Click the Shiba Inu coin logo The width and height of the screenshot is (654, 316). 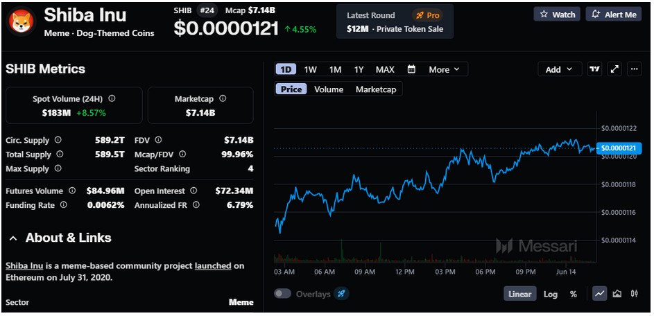click(21, 21)
